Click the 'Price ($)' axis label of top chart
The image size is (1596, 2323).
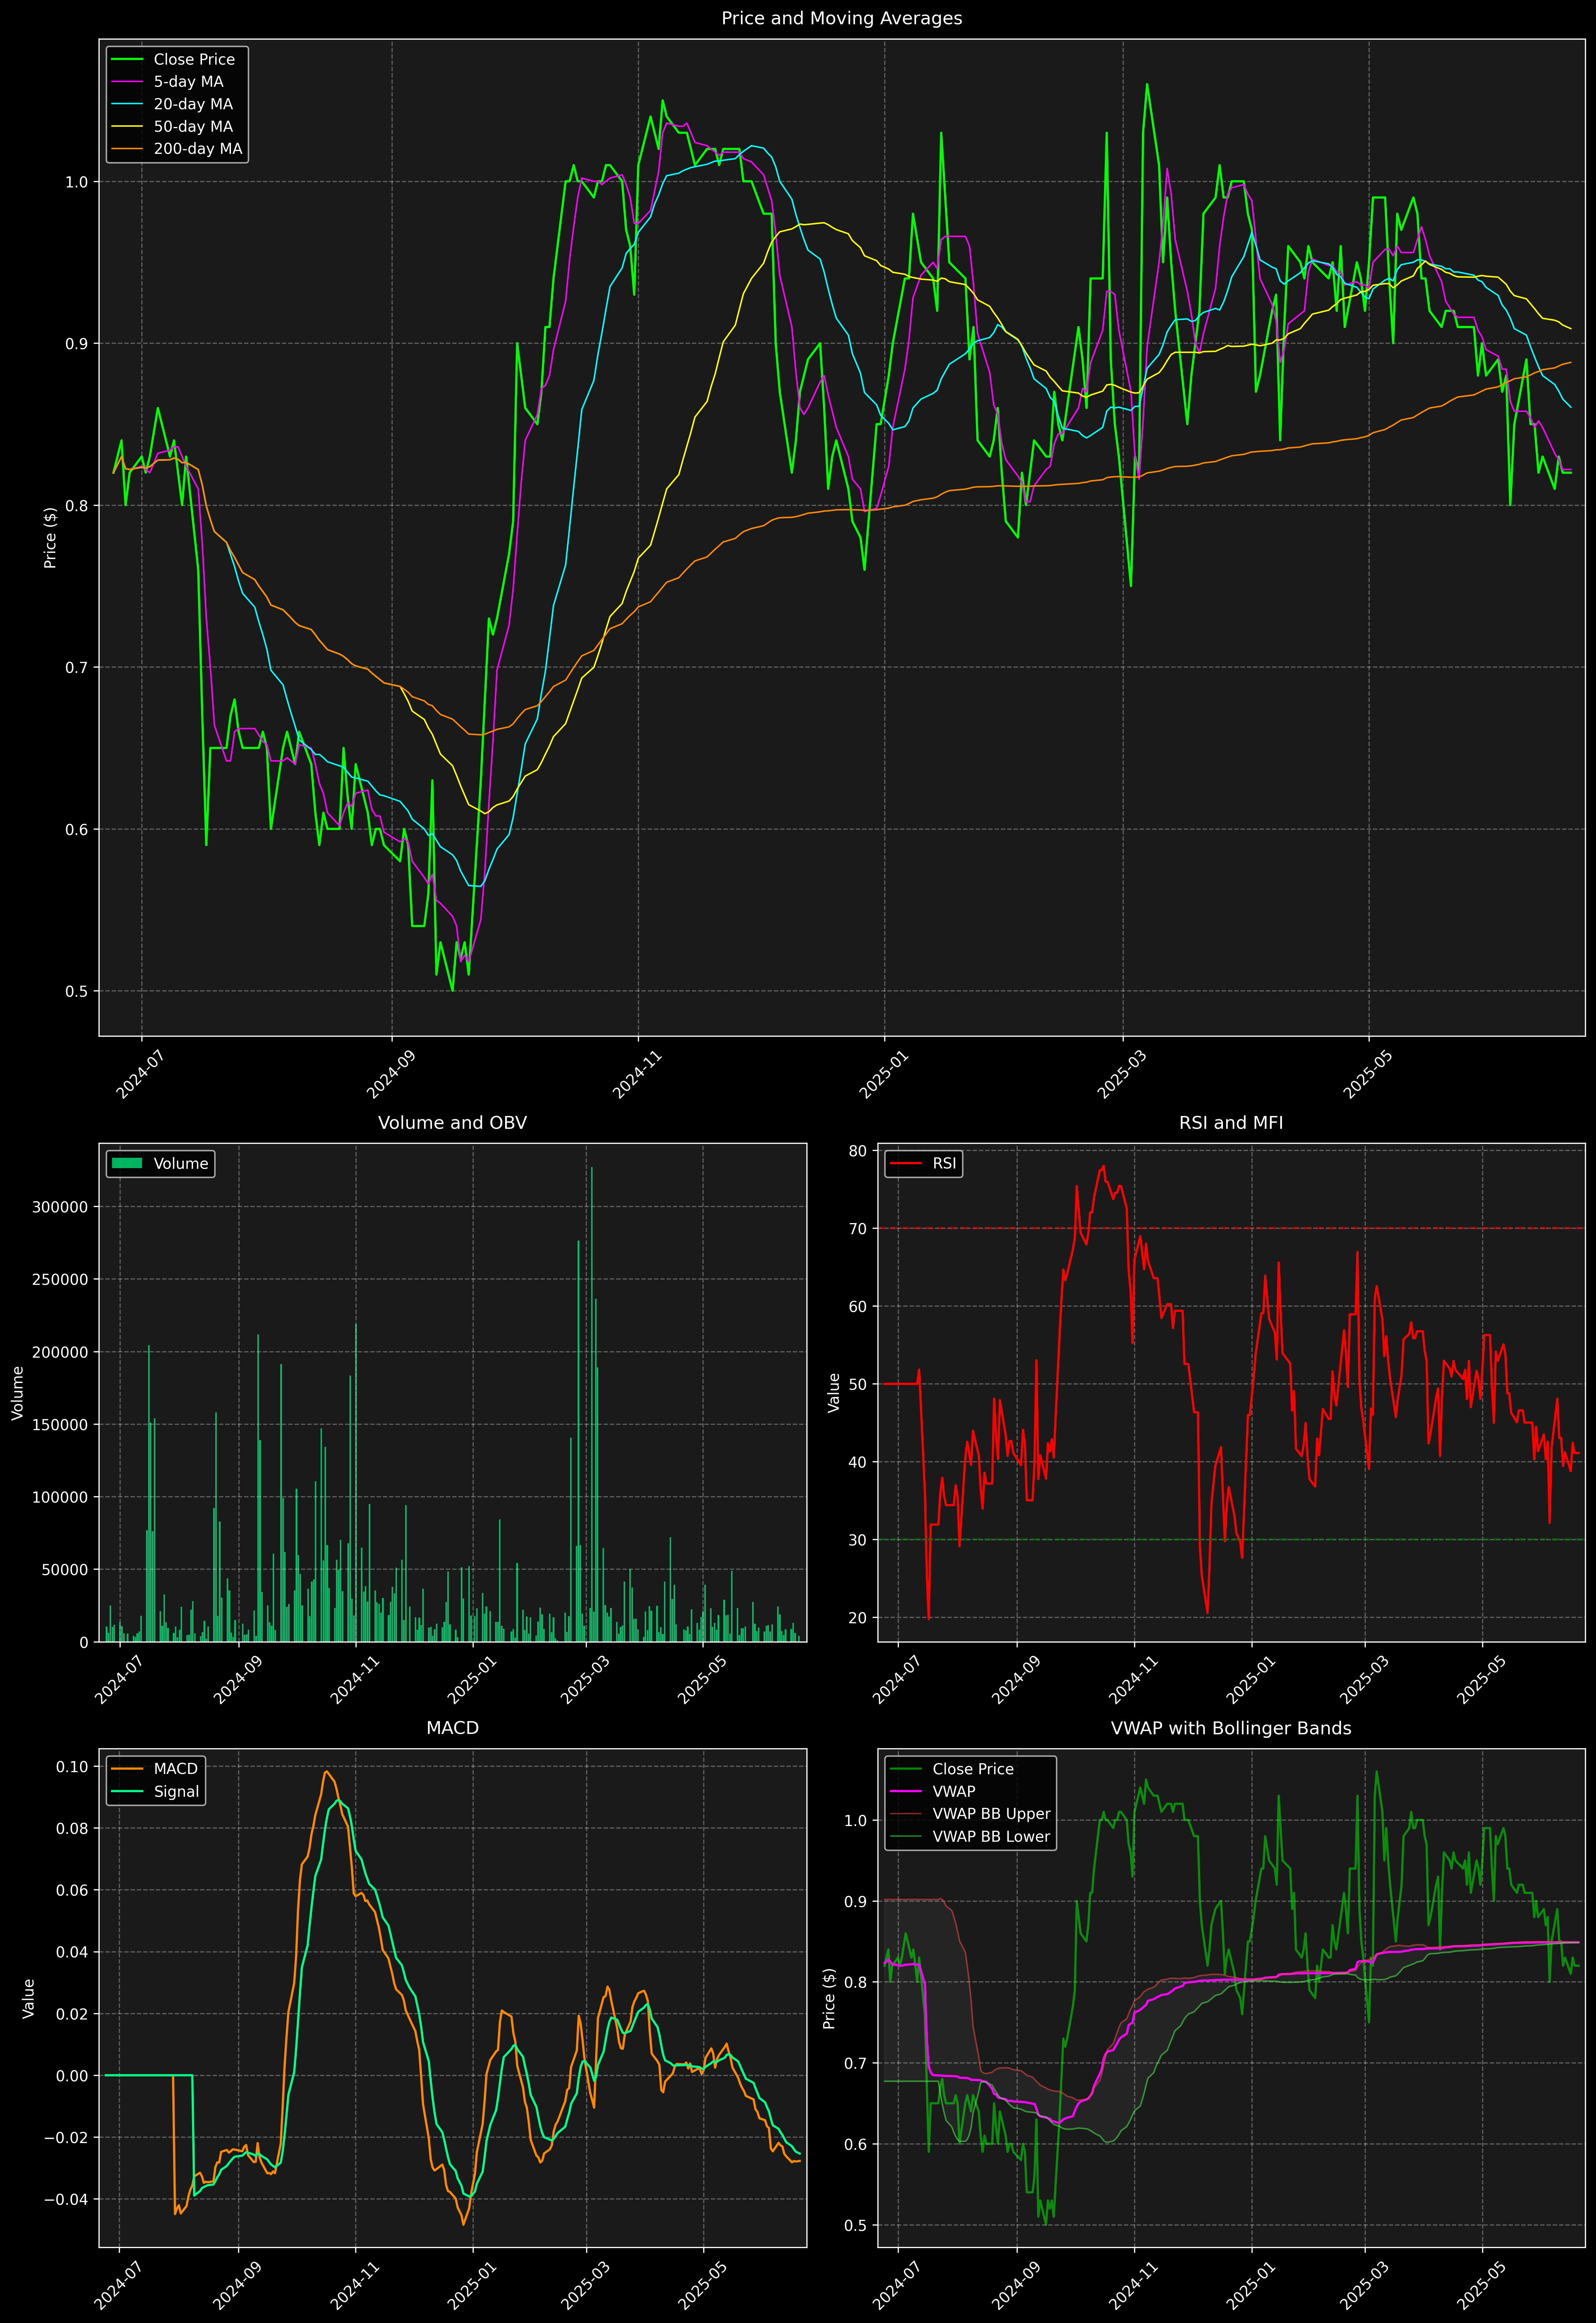click(x=50, y=538)
